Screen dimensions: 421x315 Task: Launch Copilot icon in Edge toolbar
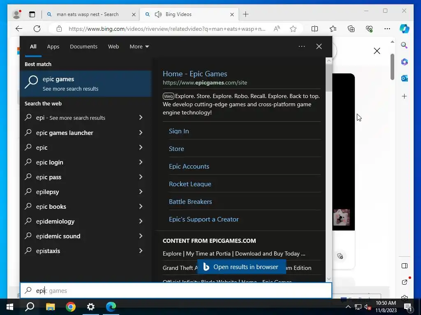pos(405,29)
